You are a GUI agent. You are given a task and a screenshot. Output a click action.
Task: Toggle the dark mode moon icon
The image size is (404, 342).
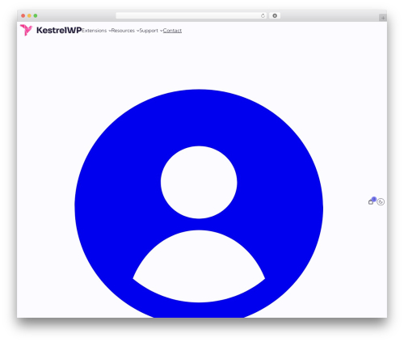coord(381,202)
